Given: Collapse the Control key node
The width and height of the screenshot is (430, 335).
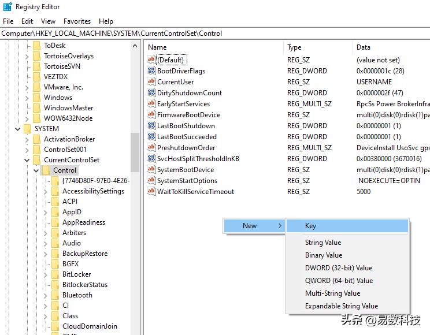Looking at the screenshot, I should 36,170.
